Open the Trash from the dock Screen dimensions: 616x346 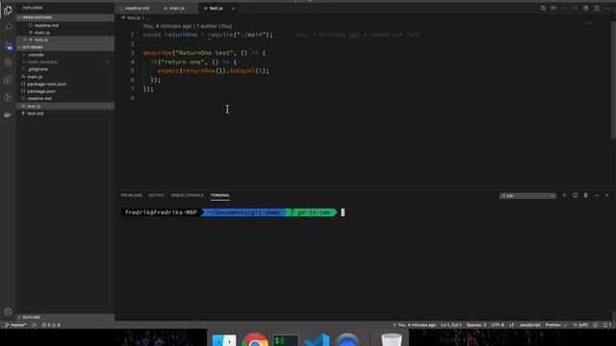tap(392, 339)
